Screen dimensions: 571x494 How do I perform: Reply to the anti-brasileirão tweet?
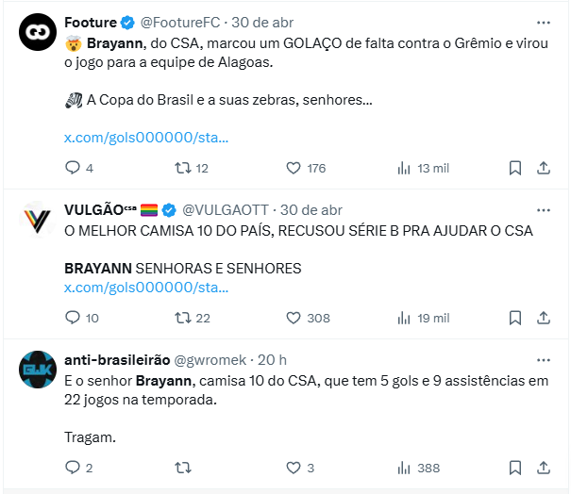73,468
